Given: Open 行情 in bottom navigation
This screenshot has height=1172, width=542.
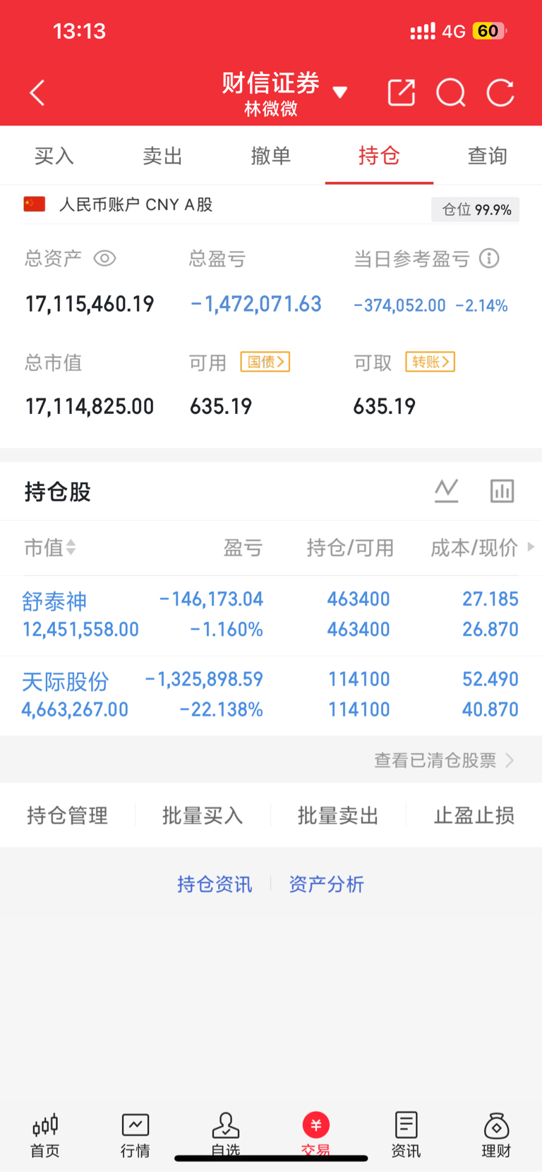Looking at the screenshot, I should [x=135, y=1135].
